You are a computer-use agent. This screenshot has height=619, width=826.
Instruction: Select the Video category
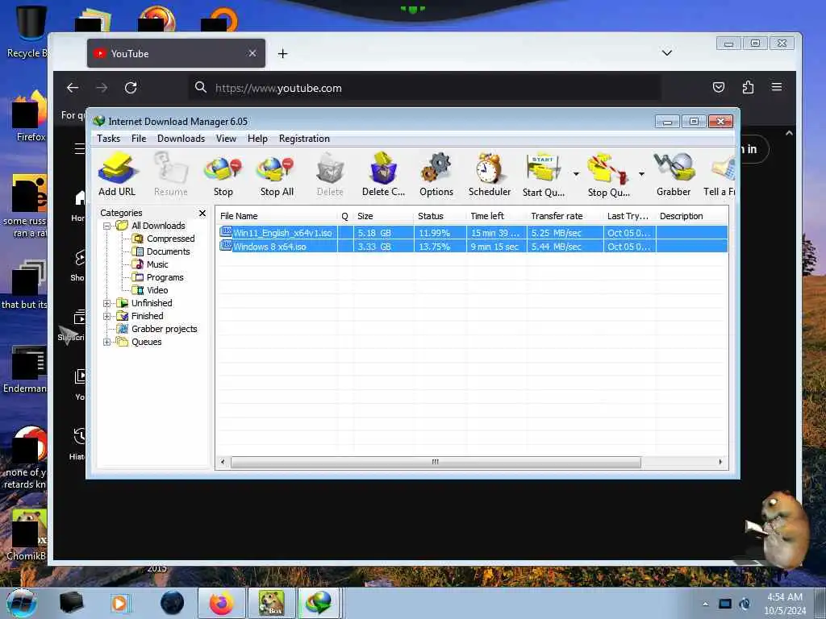click(x=157, y=290)
